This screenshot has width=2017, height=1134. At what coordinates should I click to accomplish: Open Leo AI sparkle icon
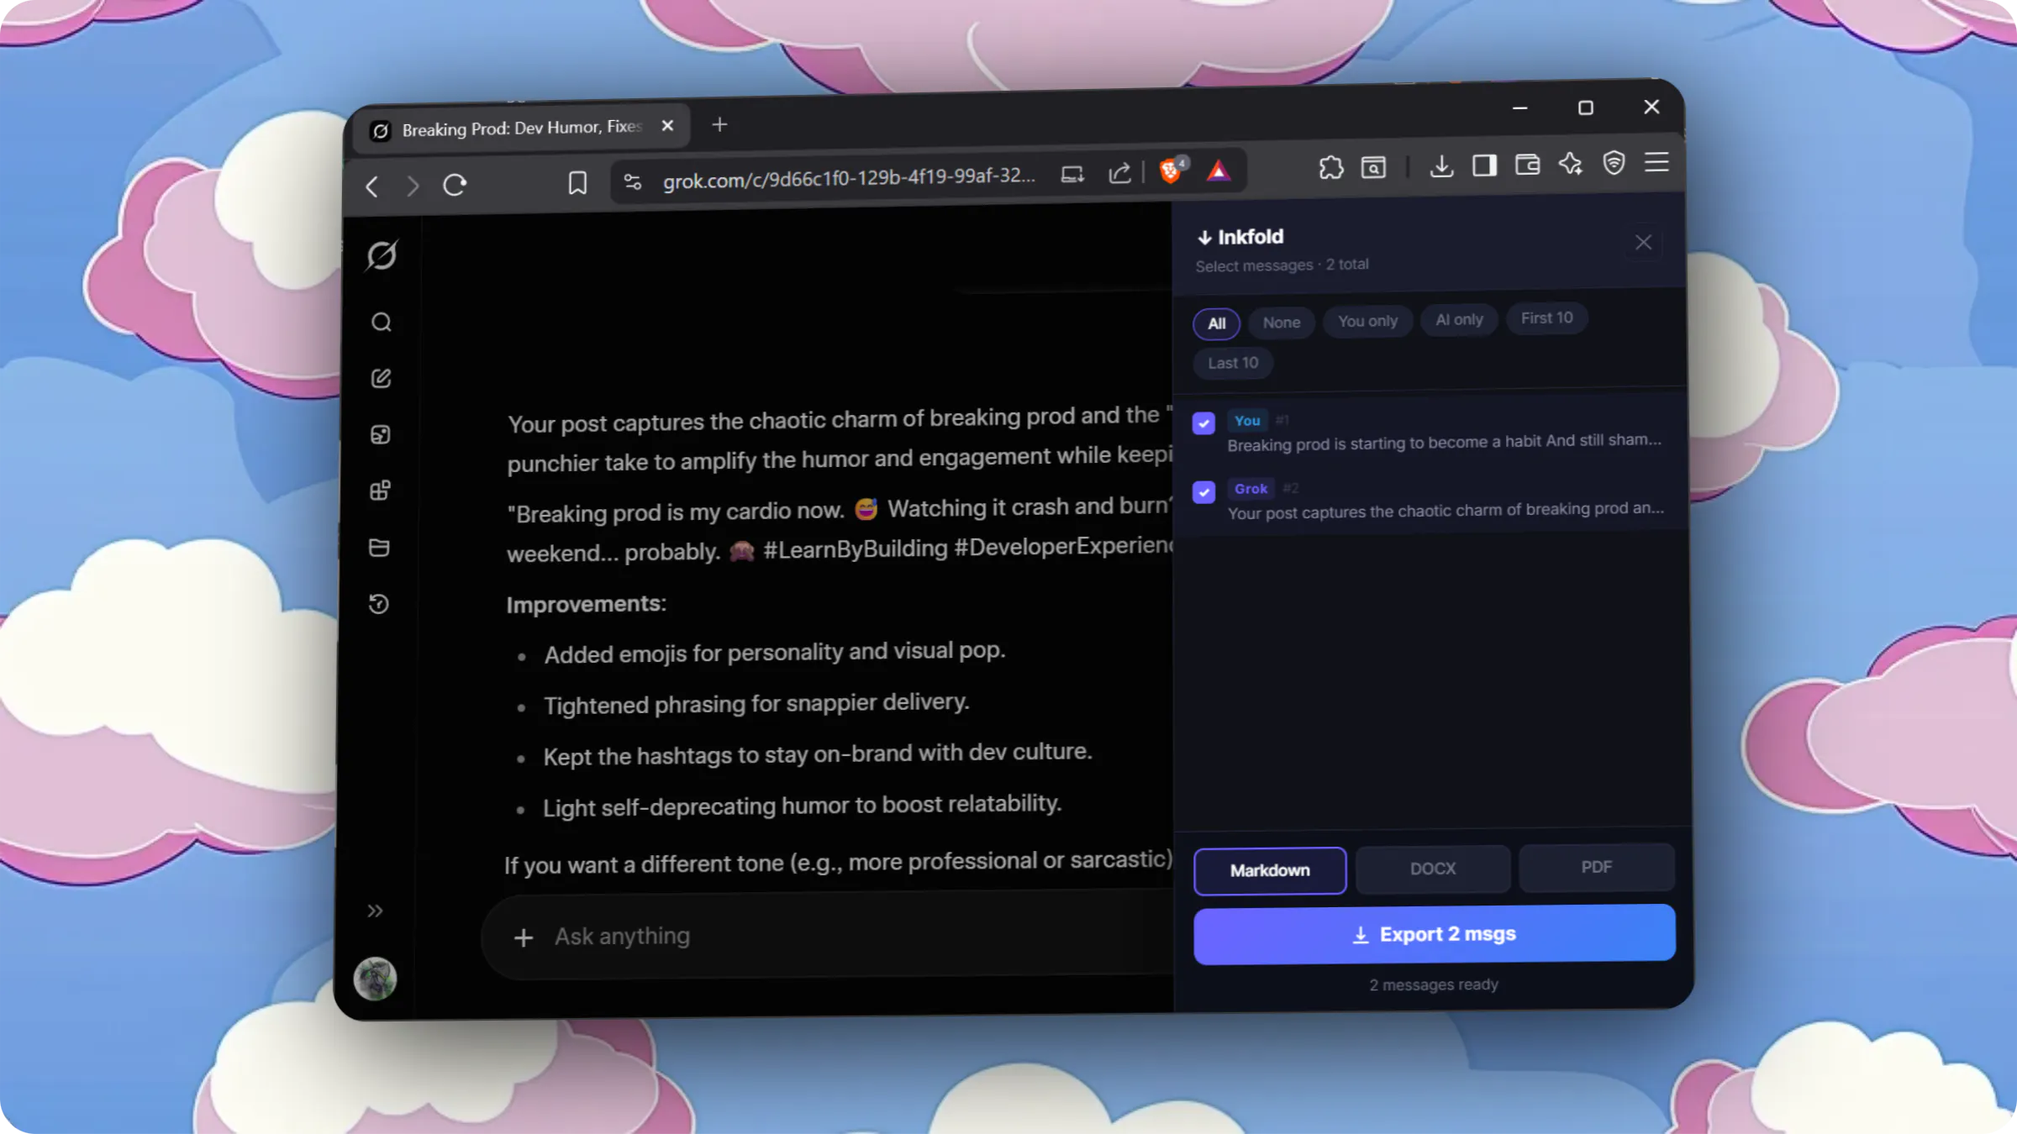pos(1570,163)
